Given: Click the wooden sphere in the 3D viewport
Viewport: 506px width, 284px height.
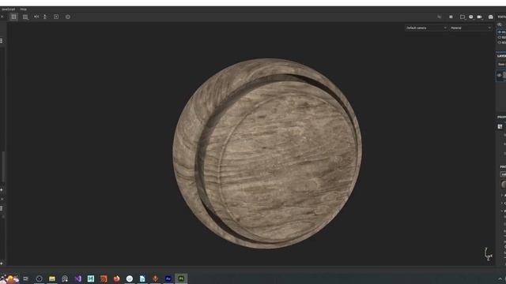Looking at the screenshot, I should [267, 153].
